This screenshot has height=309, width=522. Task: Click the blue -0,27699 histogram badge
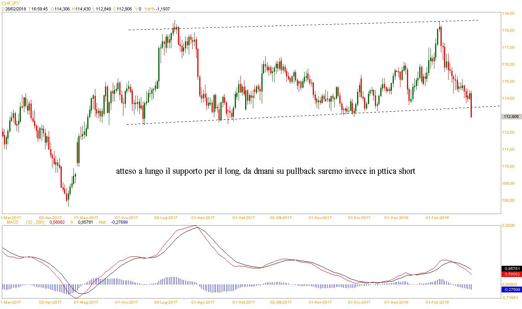click(x=512, y=289)
